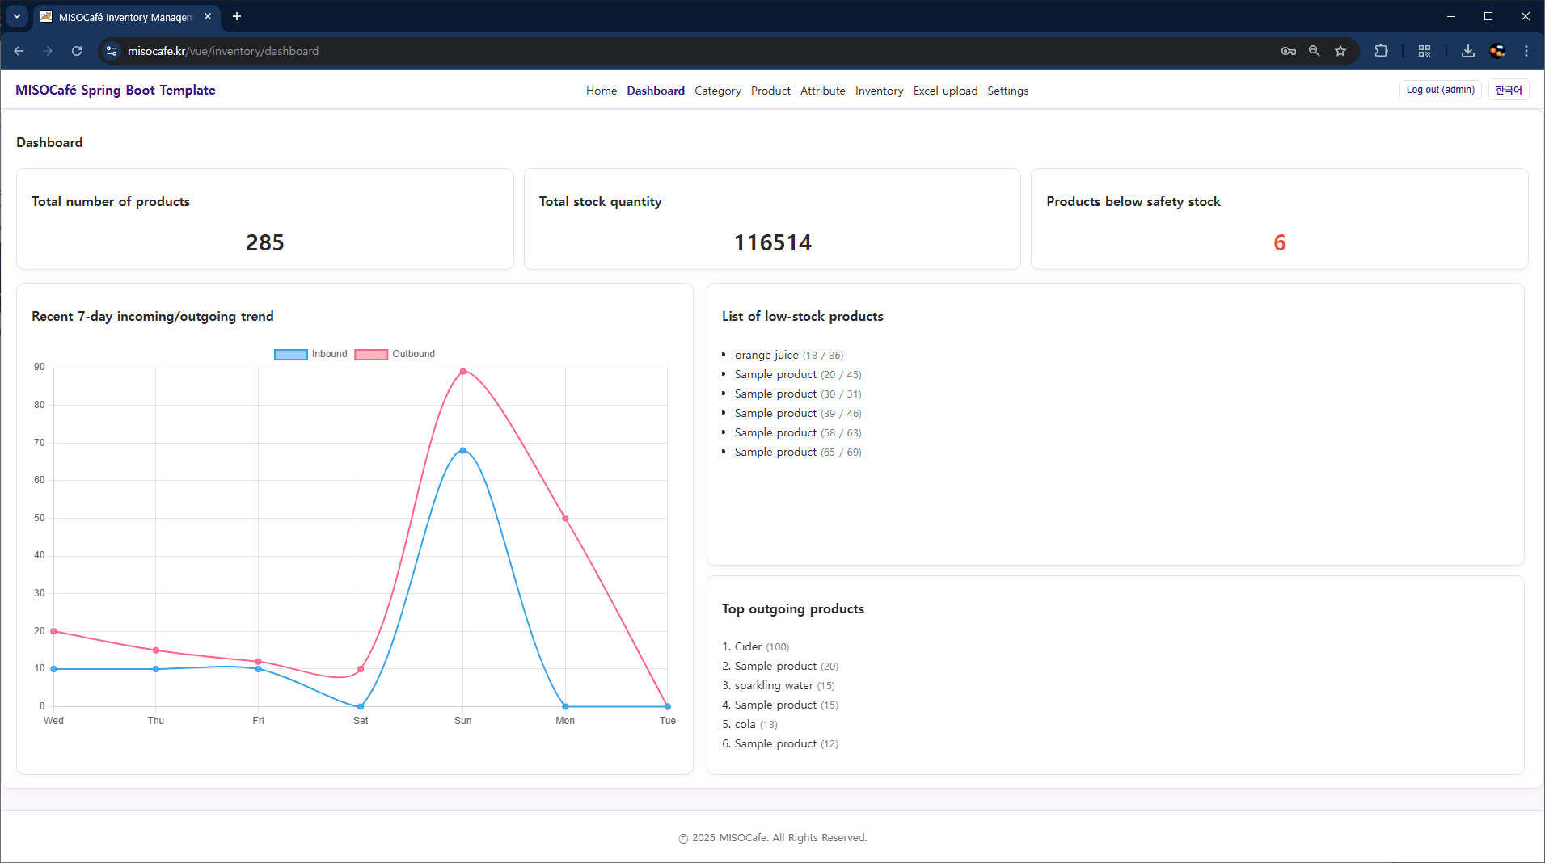The width and height of the screenshot is (1545, 863).
Task: Click the zoom icon in the address bar
Action: [x=1314, y=50]
